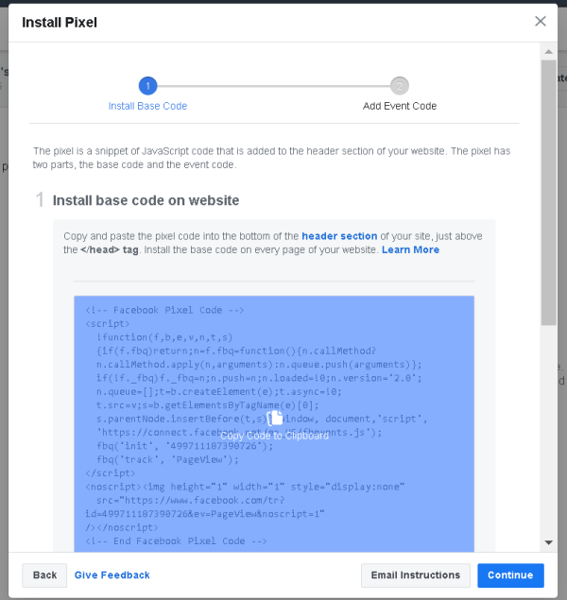Open the Give Feedback link

pos(112,575)
